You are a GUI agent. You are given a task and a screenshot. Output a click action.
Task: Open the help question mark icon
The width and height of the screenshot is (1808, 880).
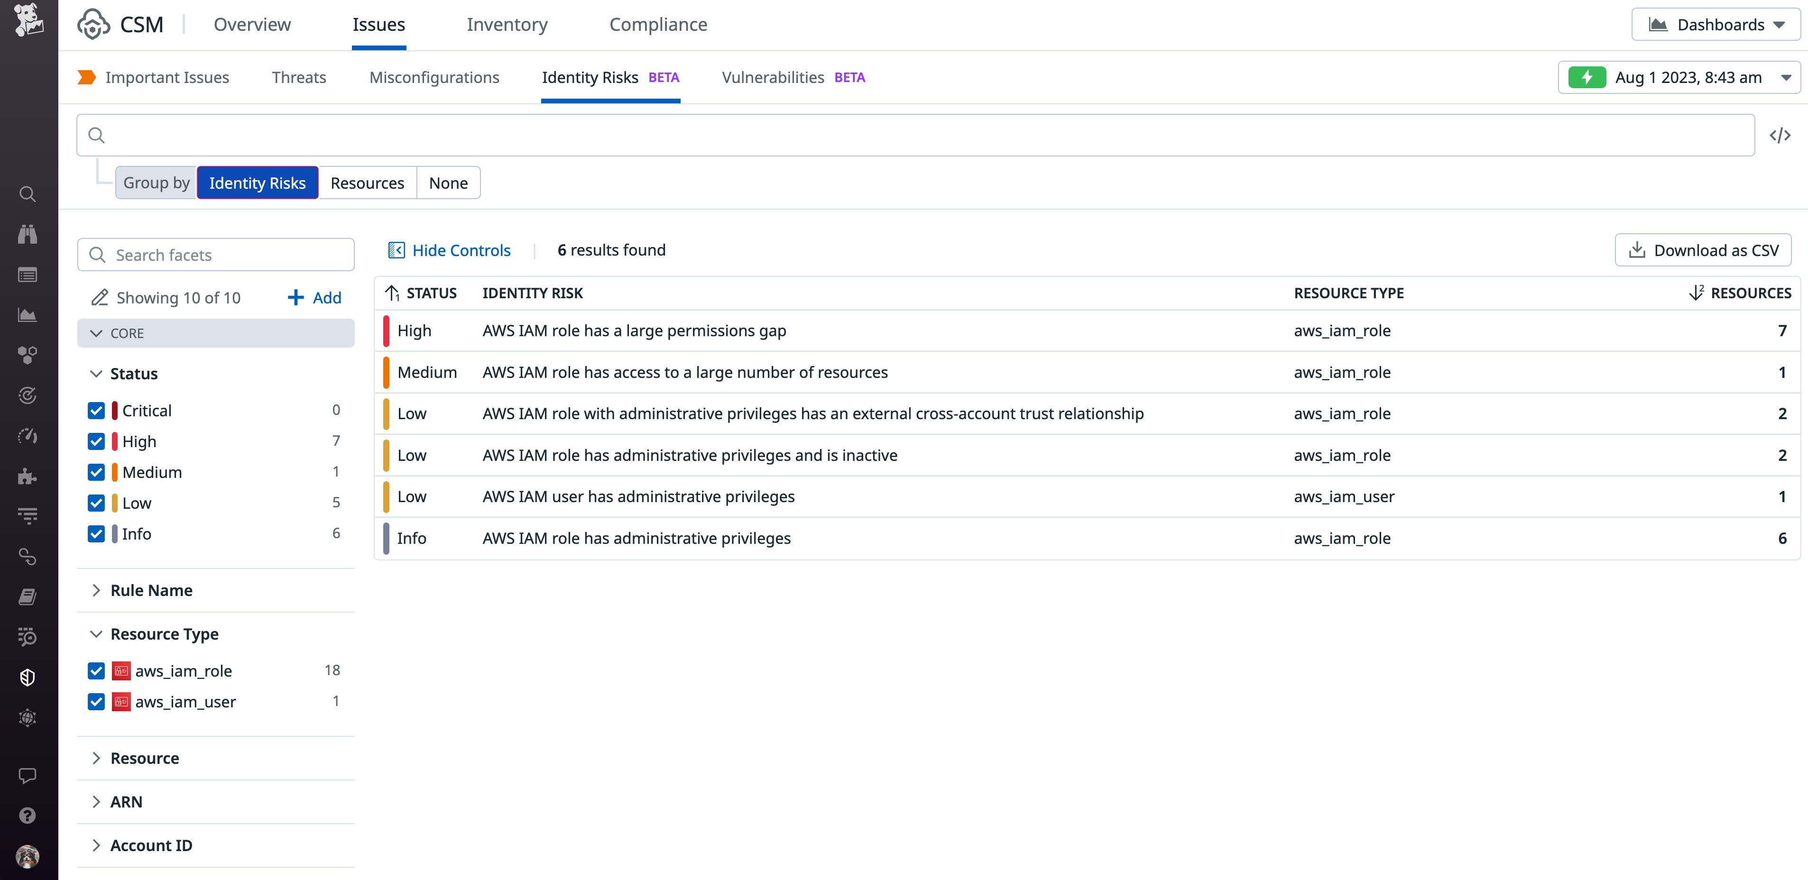point(28,814)
